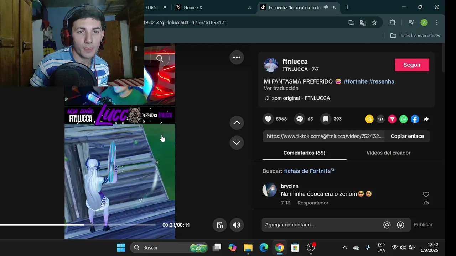Image resolution: width=456 pixels, height=256 pixels.
Task: Open taskbar volume control
Action: (x=403, y=247)
